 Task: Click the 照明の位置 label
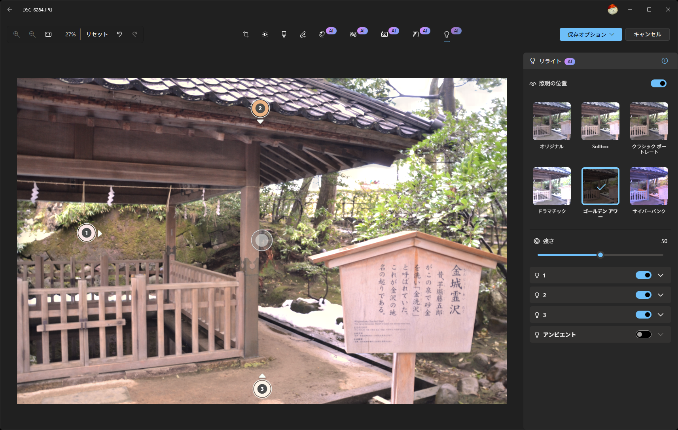tap(553, 83)
